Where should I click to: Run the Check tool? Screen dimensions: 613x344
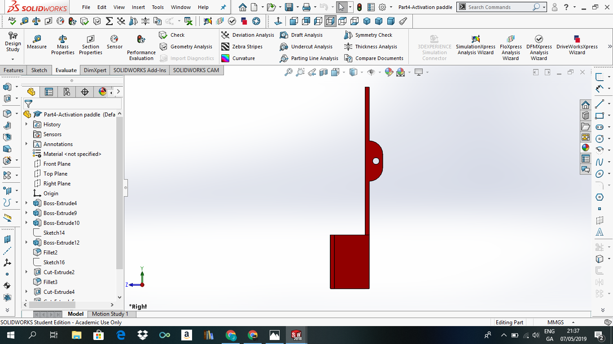[x=172, y=35]
